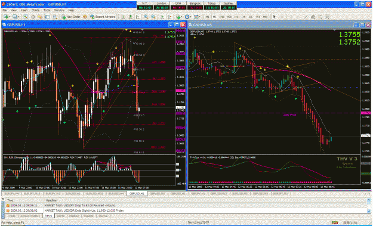The height and width of the screenshot is (226, 373).
Task: Toggle the Expert Advisors button
Action: pyautogui.click(x=103, y=17)
